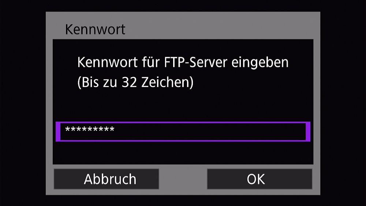Viewport: 366px width, 206px height.
Task: Focus the FTP password input field
Action: (x=183, y=132)
